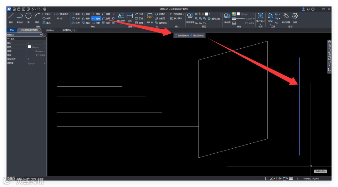Open the 全部(0) selection dropdown
This screenshot has width=338, height=187.
click(24, 35)
